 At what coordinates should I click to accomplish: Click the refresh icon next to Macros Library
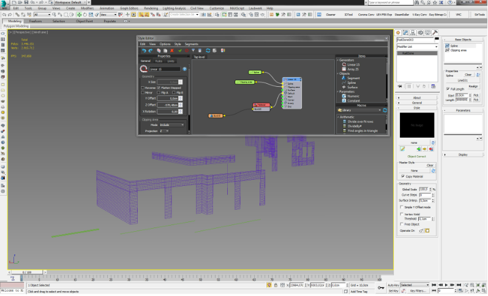[385, 110]
